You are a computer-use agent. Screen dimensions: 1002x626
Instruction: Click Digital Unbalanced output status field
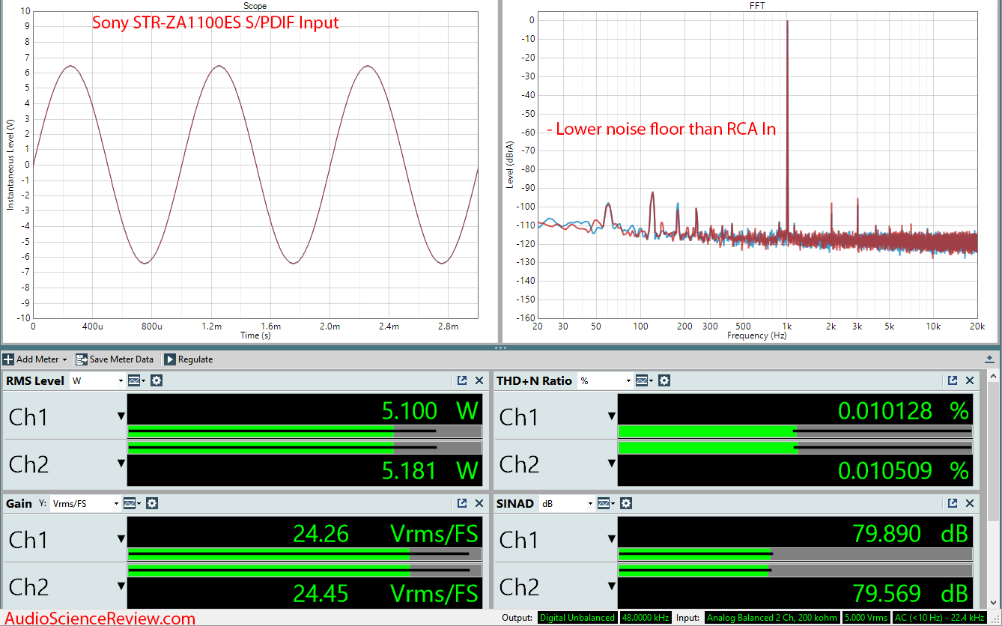click(577, 618)
